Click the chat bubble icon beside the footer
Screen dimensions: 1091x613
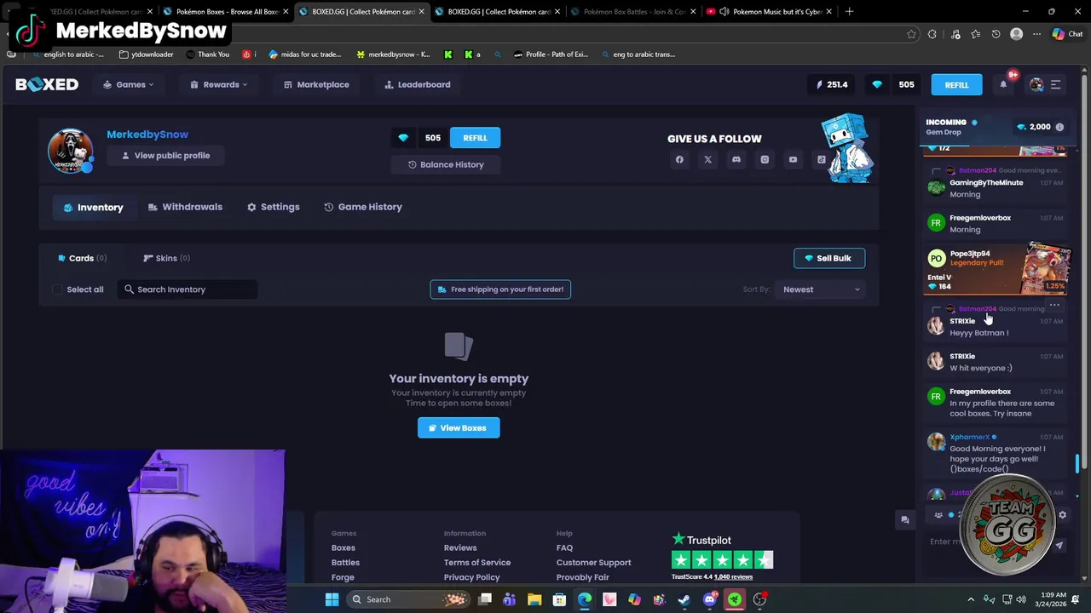(x=905, y=519)
